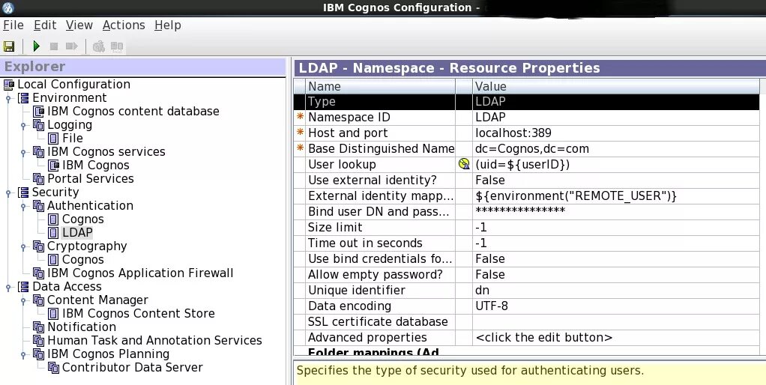Click the Notification node icon
This screenshot has height=385, width=766.
click(38, 327)
